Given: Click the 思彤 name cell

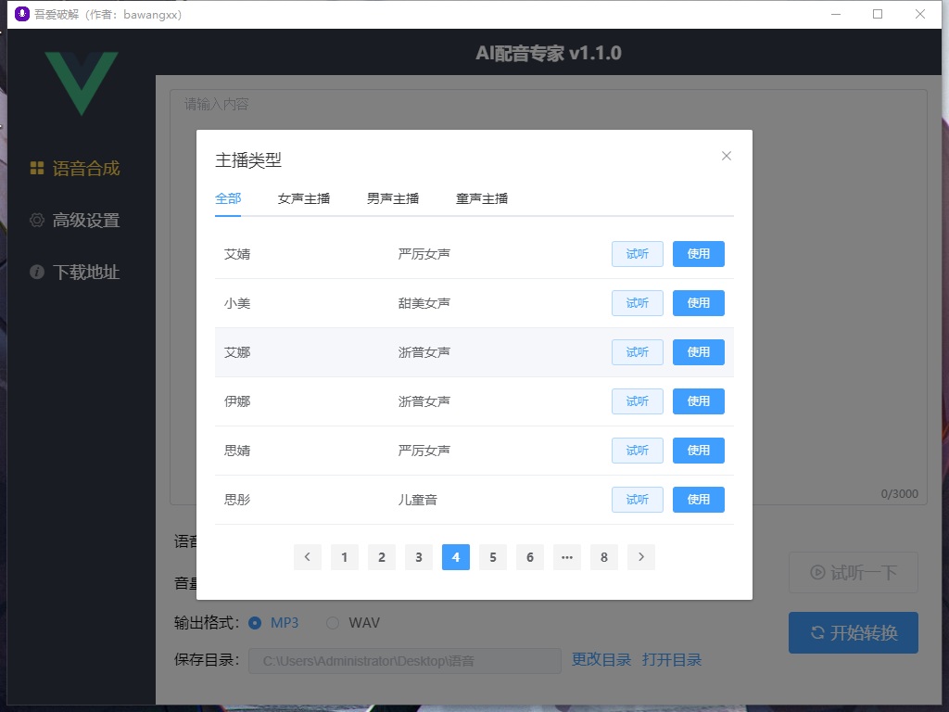Looking at the screenshot, I should pyautogui.click(x=237, y=500).
